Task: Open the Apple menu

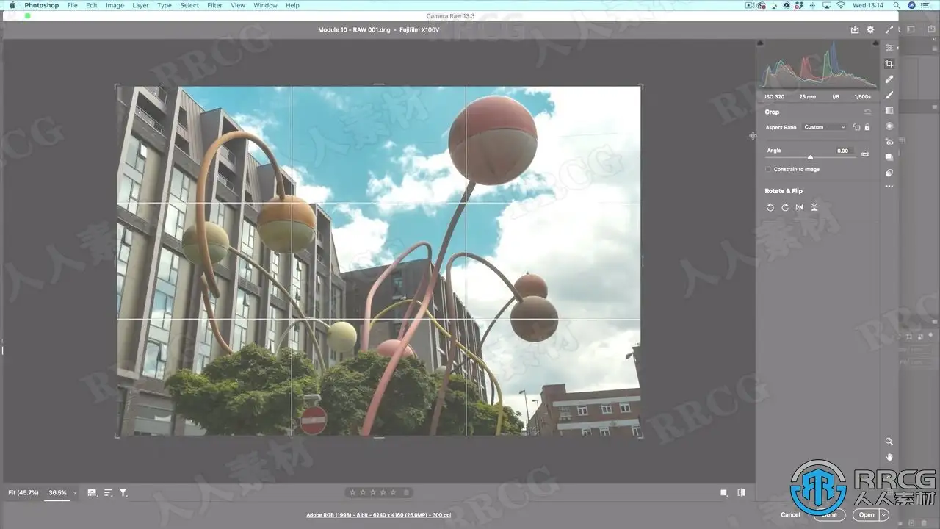Action: (x=12, y=5)
